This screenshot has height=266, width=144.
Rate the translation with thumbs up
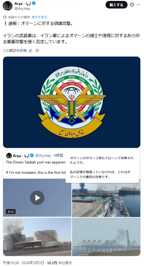coord(31,51)
